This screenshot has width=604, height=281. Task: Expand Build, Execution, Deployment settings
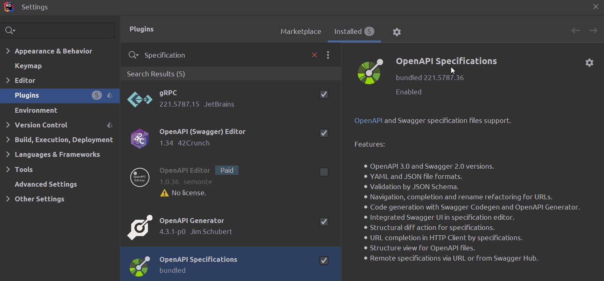click(x=8, y=140)
